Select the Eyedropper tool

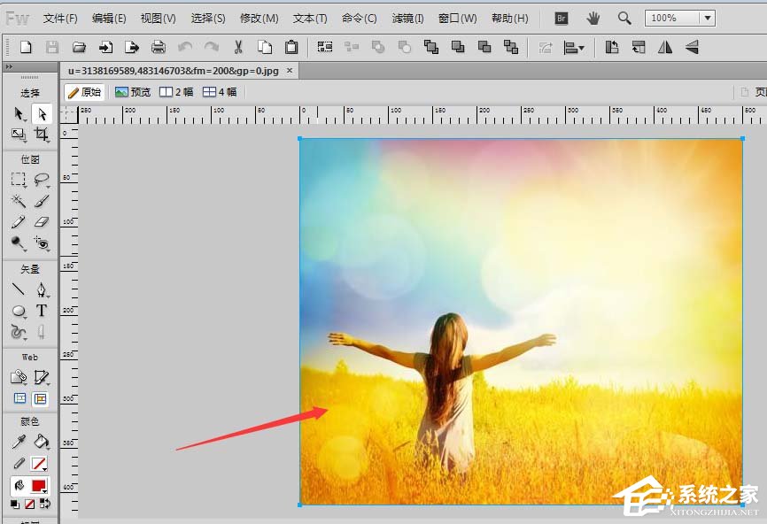point(19,442)
